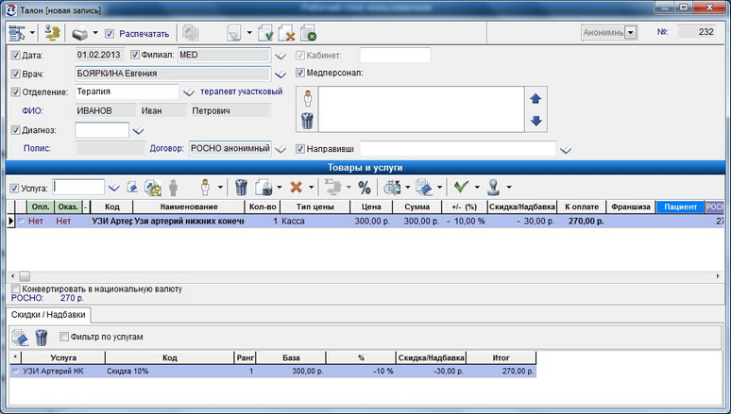Click the Цена column header

tap(371, 207)
